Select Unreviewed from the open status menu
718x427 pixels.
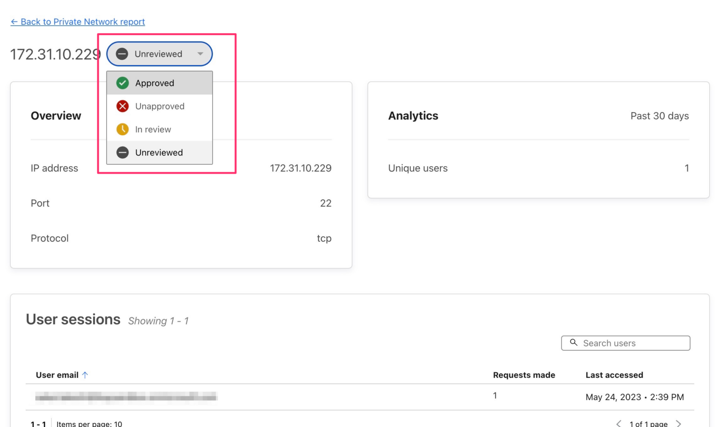coord(158,153)
